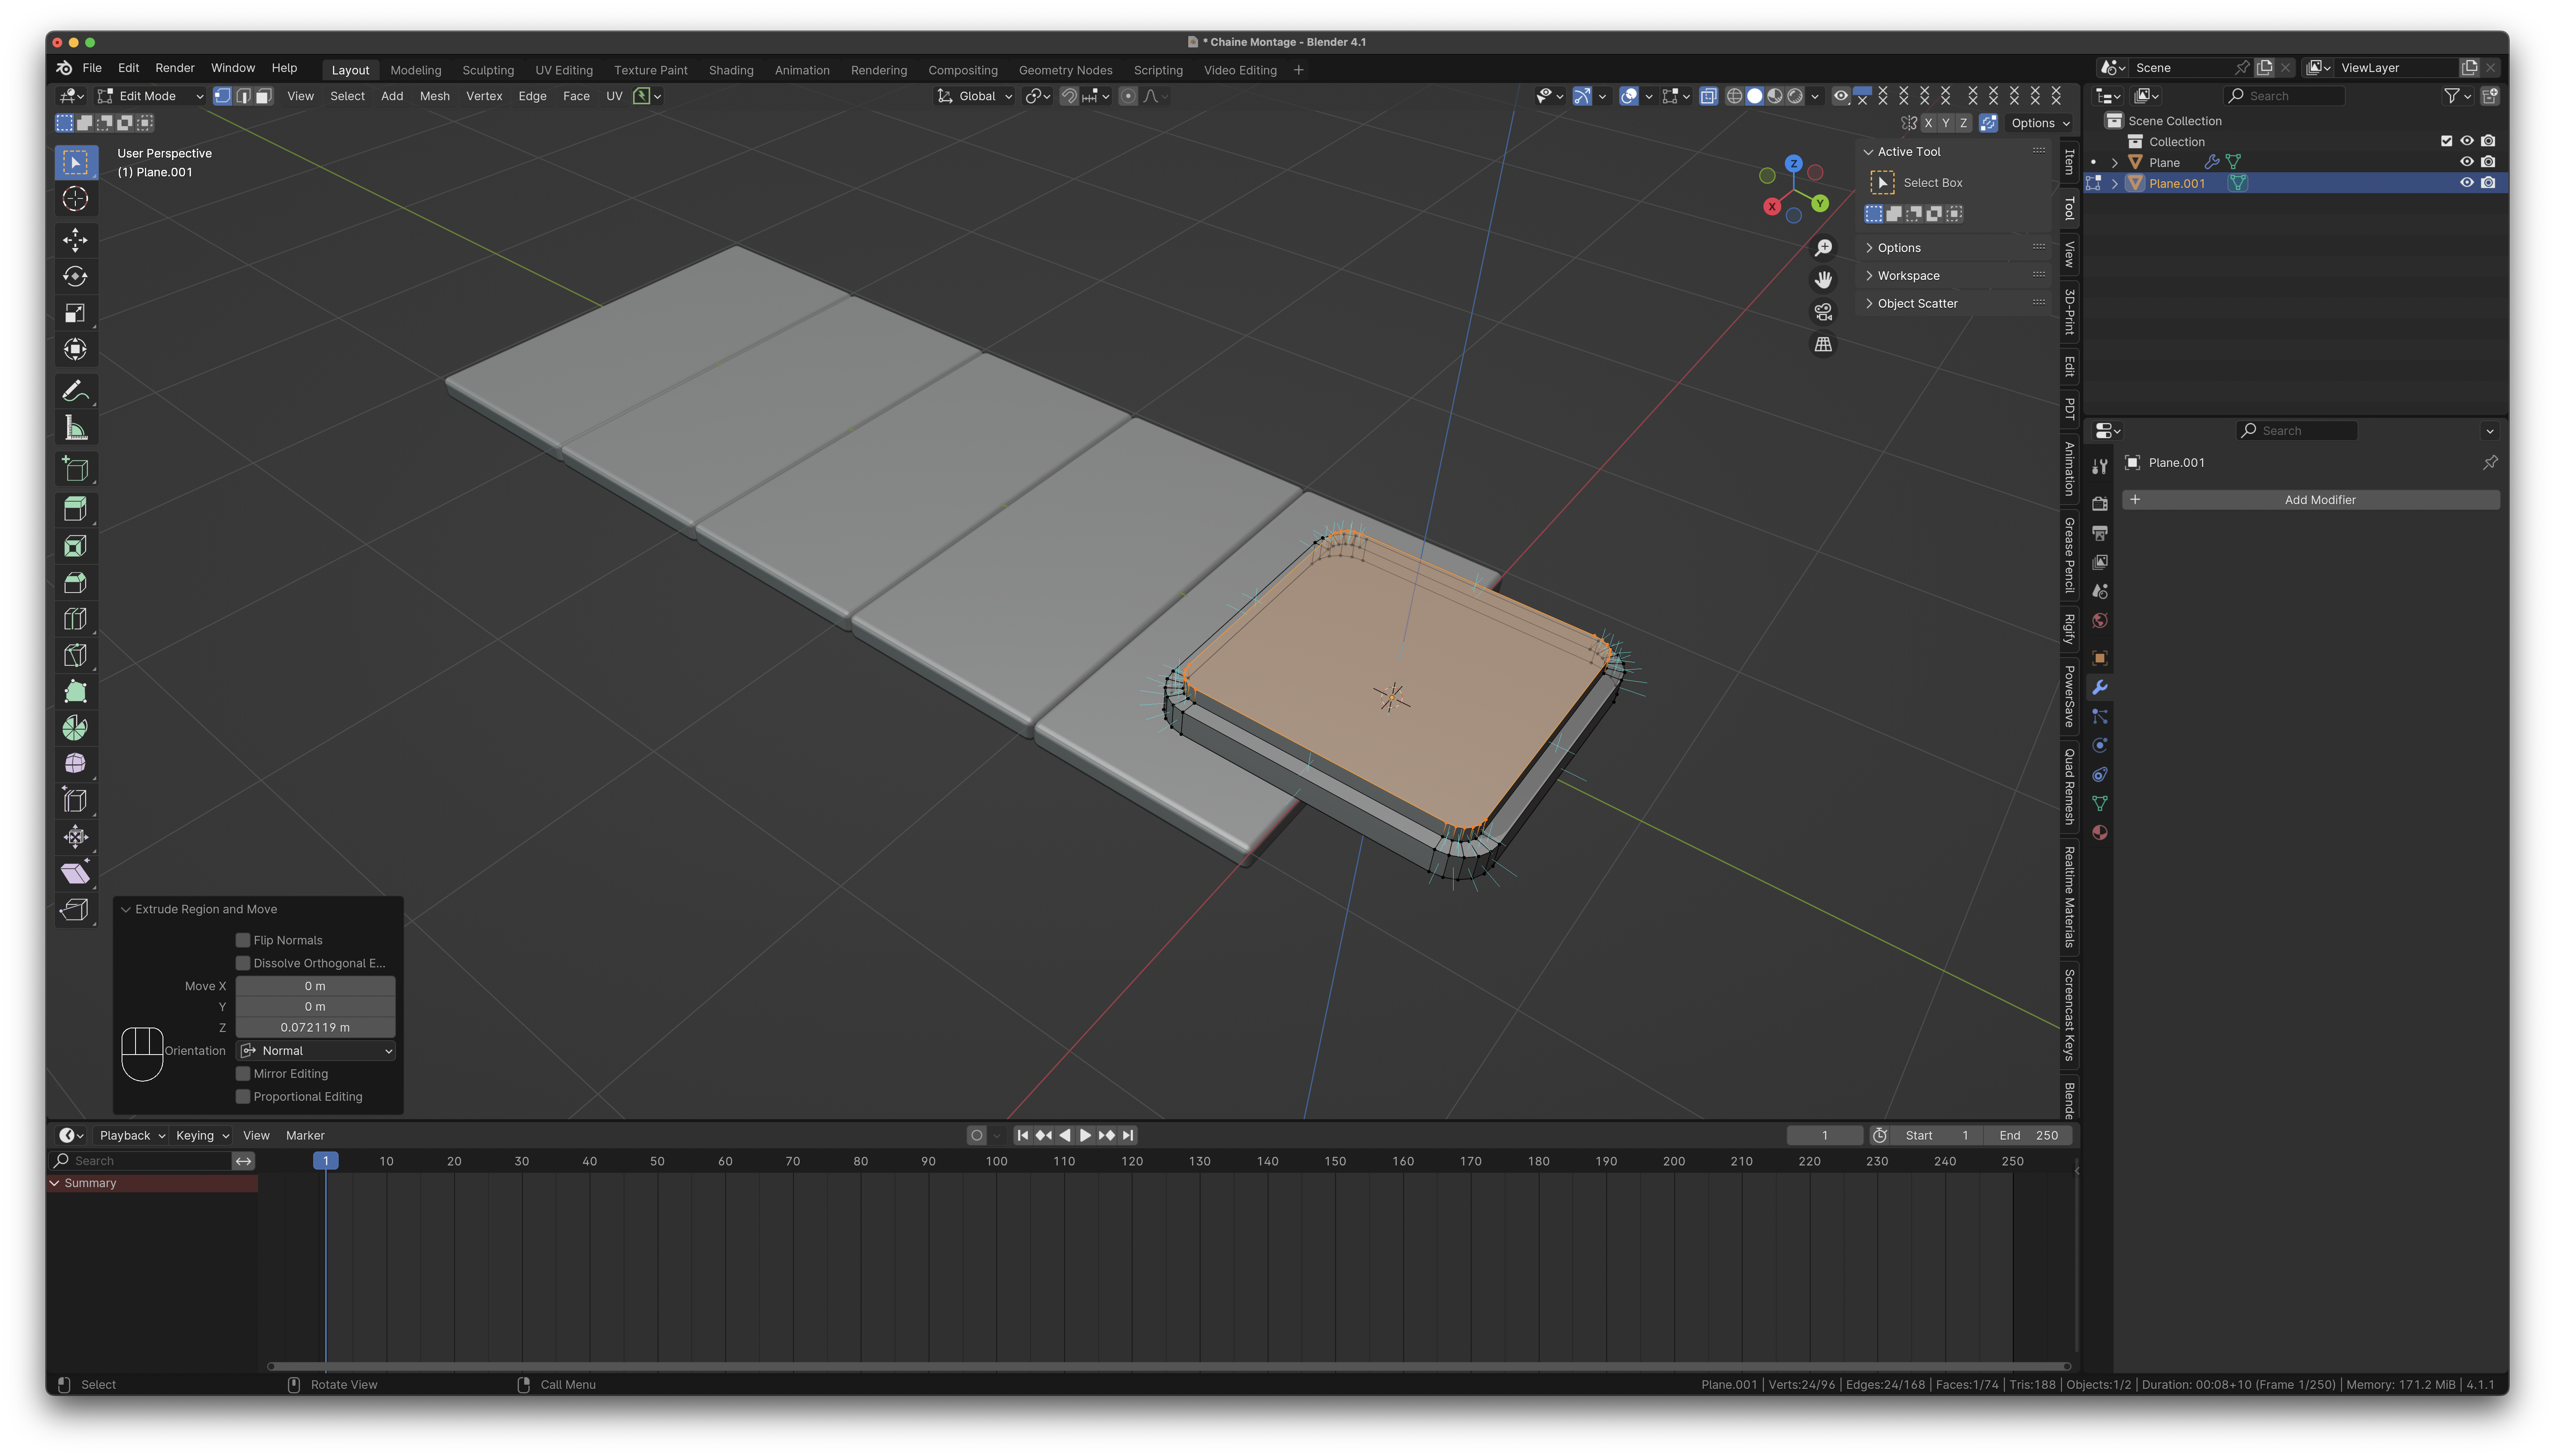Select the Add Cube tool
This screenshot has width=2555, height=1456.
[x=75, y=469]
